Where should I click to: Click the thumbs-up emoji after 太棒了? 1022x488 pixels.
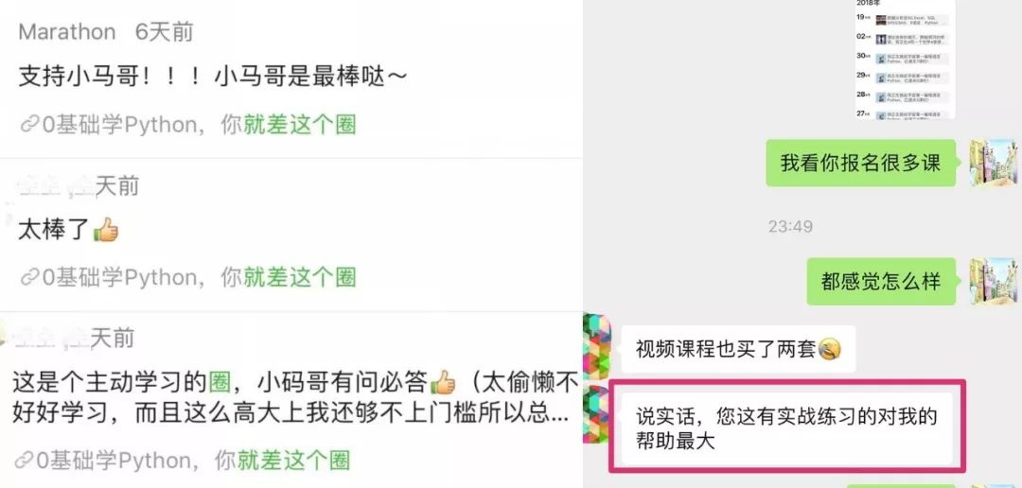point(106,230)
